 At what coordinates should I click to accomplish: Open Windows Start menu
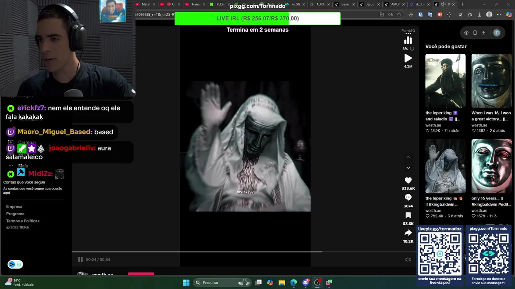click(x=186, y=283)
